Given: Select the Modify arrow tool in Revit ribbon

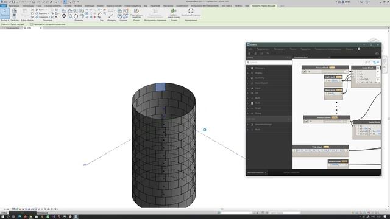Looking at the screenshot, I should (5, 13).
